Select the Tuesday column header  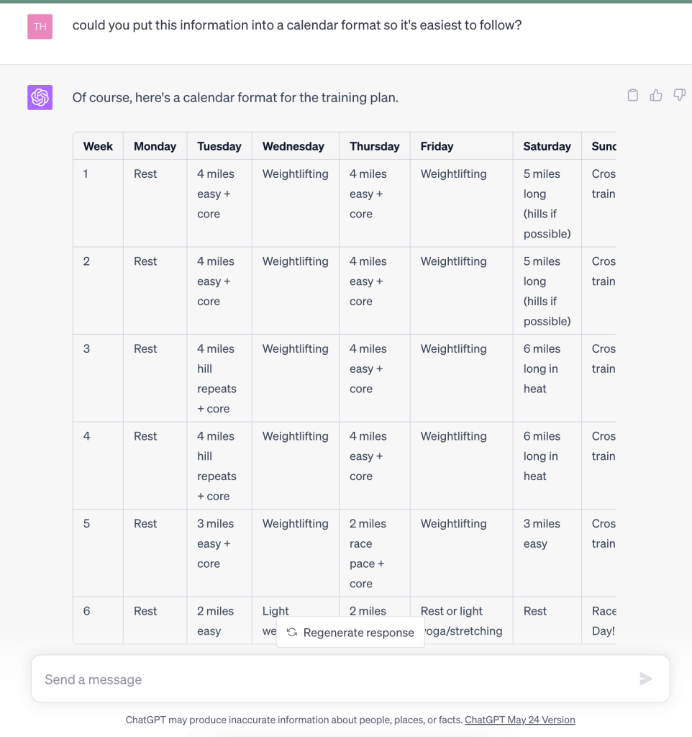coord(219,146)
